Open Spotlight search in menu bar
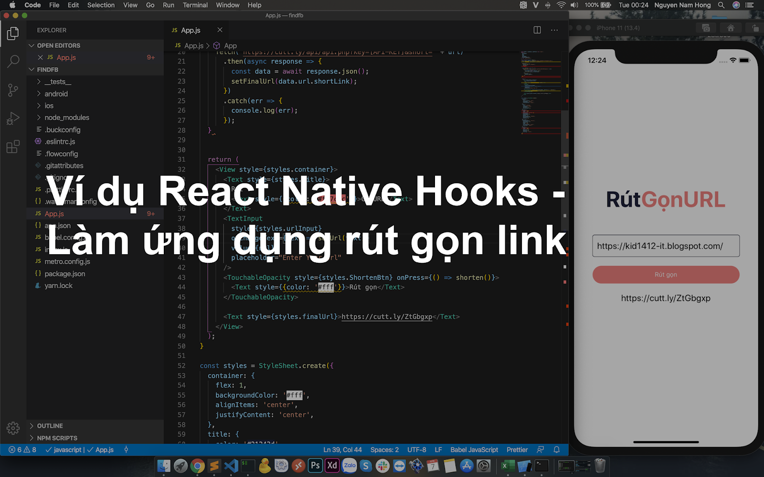764x477 pixels. (722, 5)
